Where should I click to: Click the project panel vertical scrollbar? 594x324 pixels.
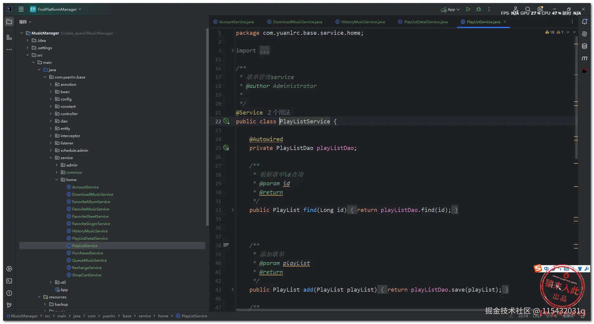tap(207, 127)
